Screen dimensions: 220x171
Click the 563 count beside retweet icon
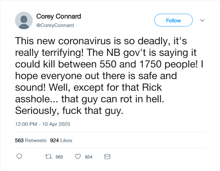(59, 157)
